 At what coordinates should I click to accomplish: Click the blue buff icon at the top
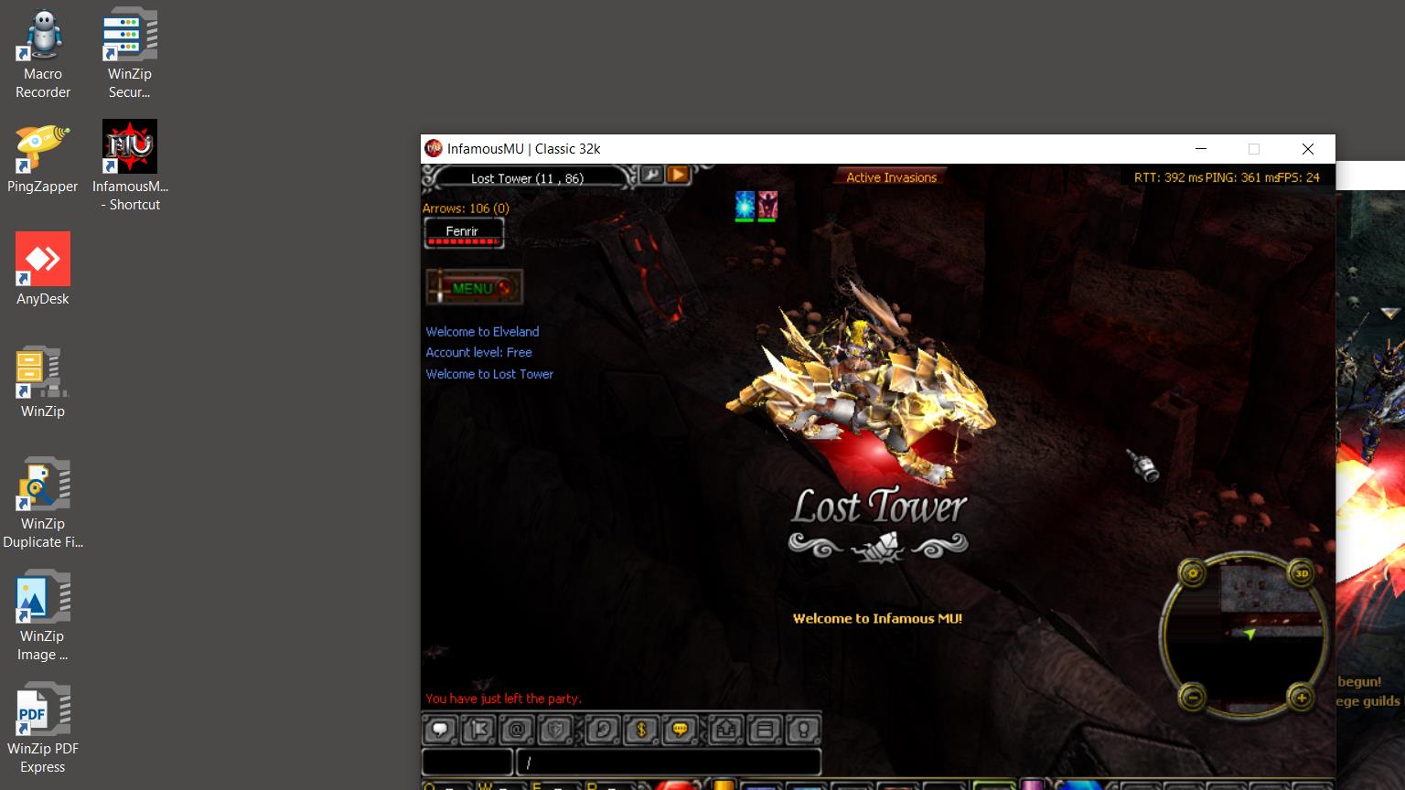coord(745,206)
